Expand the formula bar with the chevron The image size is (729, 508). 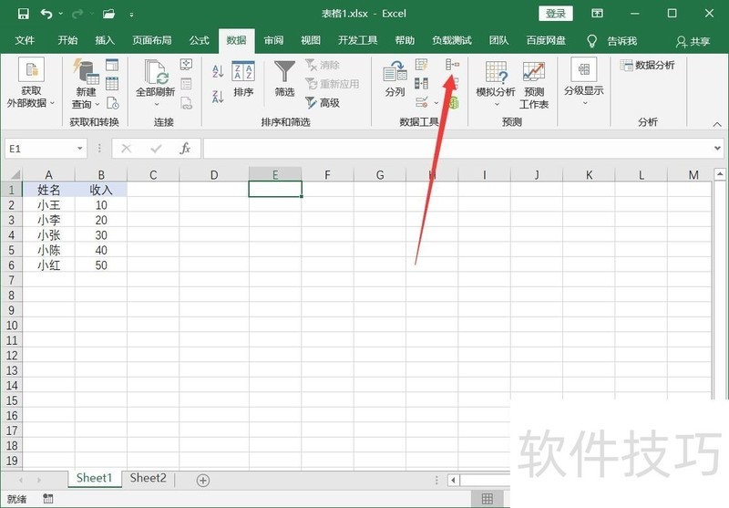[x=717, y=148]
